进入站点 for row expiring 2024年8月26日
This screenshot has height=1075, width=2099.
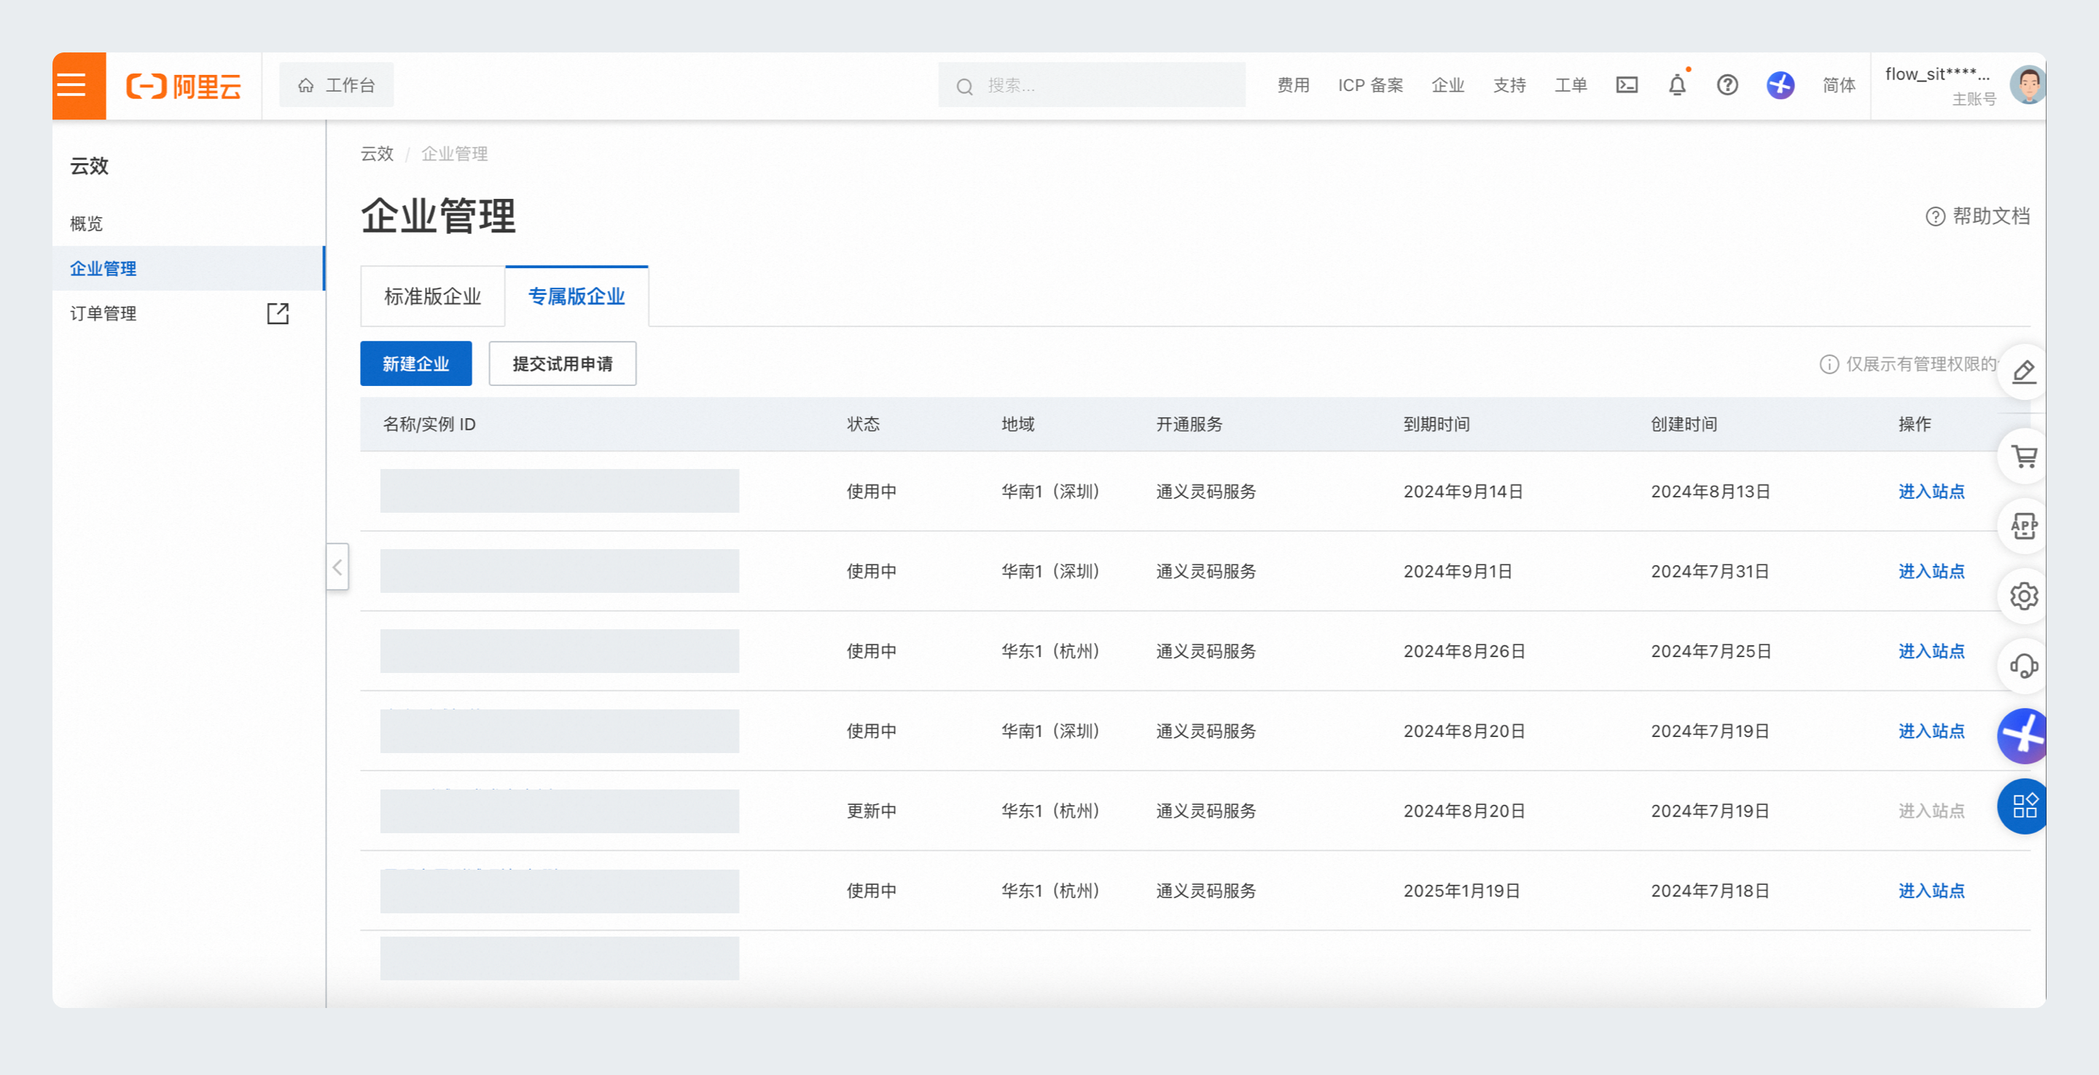1931,650
